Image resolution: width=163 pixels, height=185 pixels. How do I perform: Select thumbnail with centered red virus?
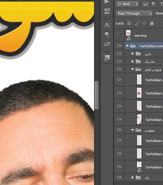(139, 93)
